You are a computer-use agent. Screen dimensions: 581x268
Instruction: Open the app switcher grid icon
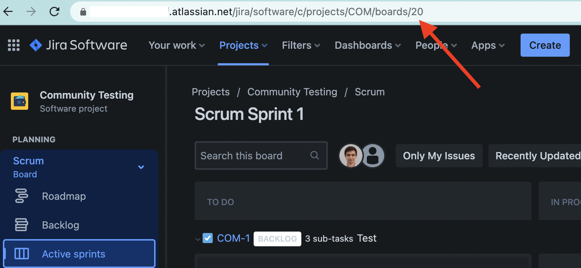(x=13, y=45)
